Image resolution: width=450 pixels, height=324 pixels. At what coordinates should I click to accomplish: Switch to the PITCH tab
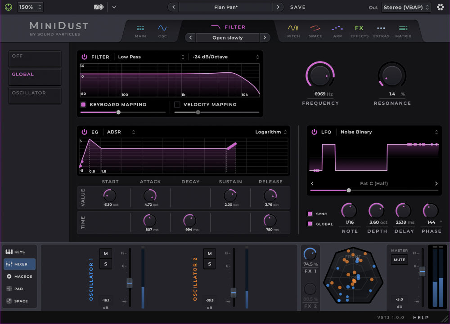[x=293, y=31]
